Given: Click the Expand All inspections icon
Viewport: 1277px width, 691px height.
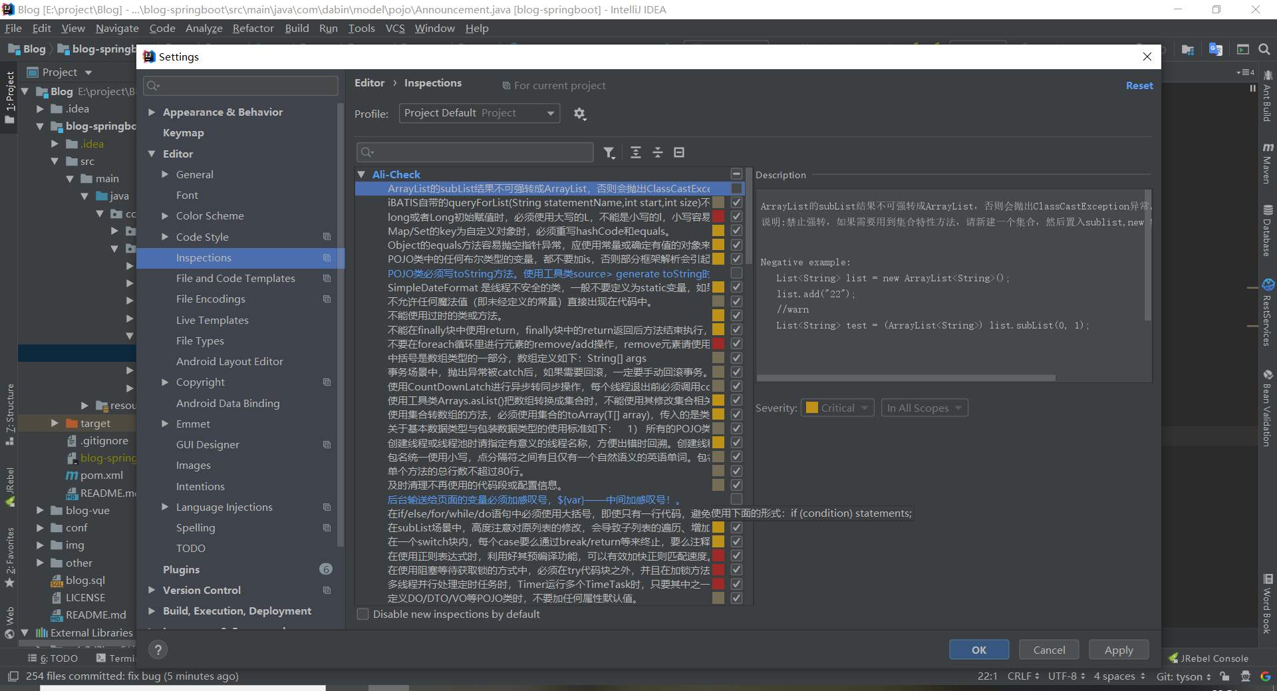Looking at the screenshot, I should [x=636, y=153].
